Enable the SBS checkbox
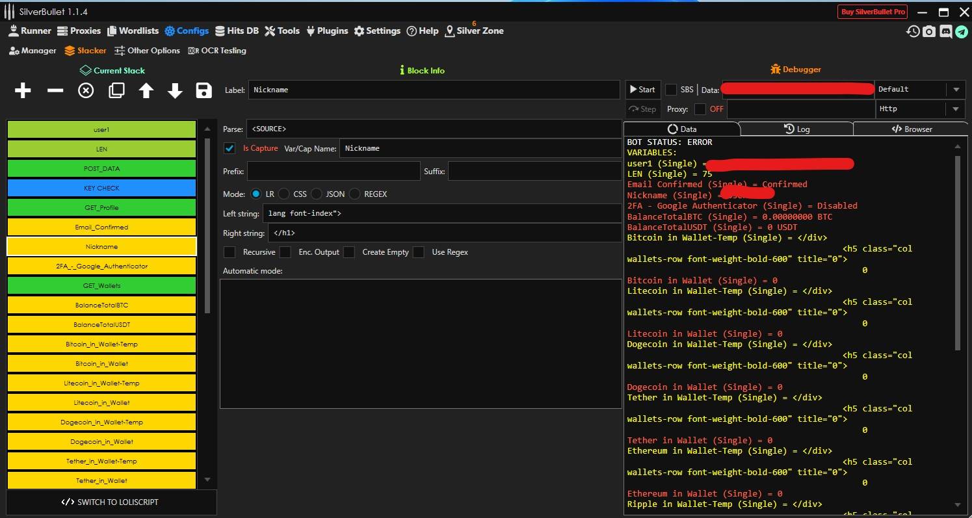Viewport: 972px width, 518px height. pos(671,89)
